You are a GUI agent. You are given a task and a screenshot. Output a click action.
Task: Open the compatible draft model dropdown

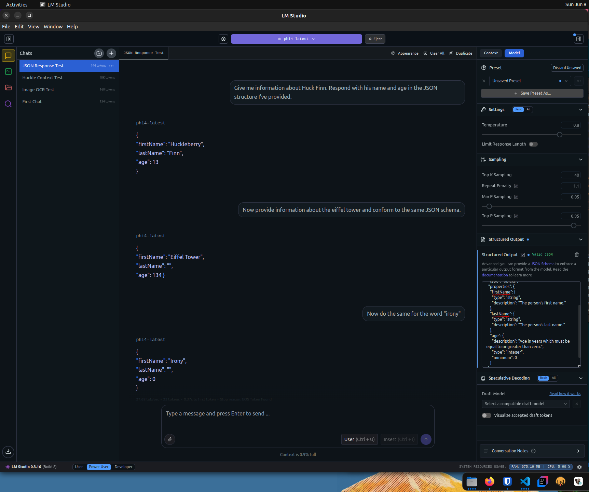coord(525,404)
